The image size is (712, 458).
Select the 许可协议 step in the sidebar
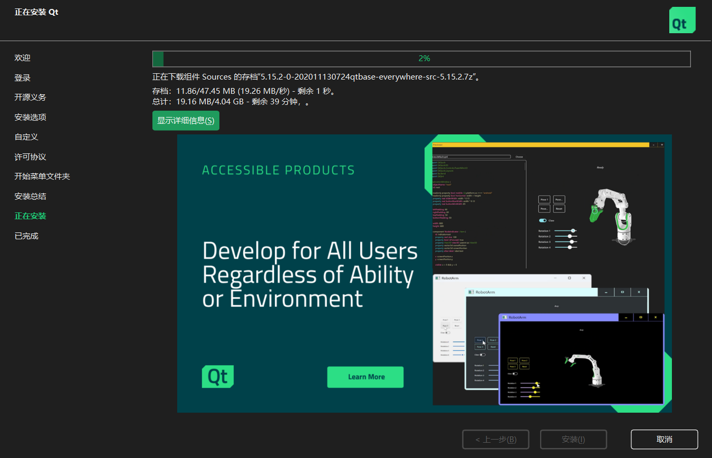[30, 157]
